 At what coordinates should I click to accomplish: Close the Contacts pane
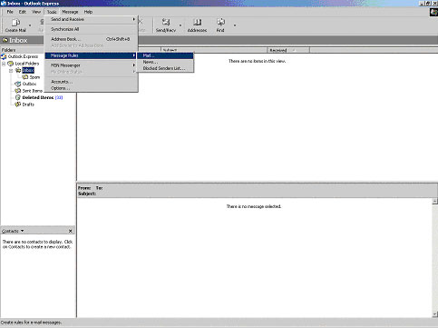71,231
